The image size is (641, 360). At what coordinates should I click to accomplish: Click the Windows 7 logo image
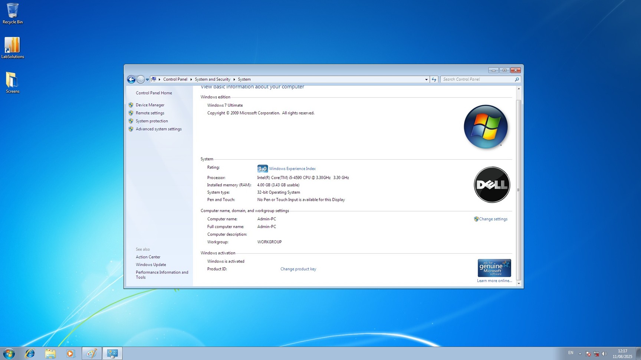click(x=486, y=127)
